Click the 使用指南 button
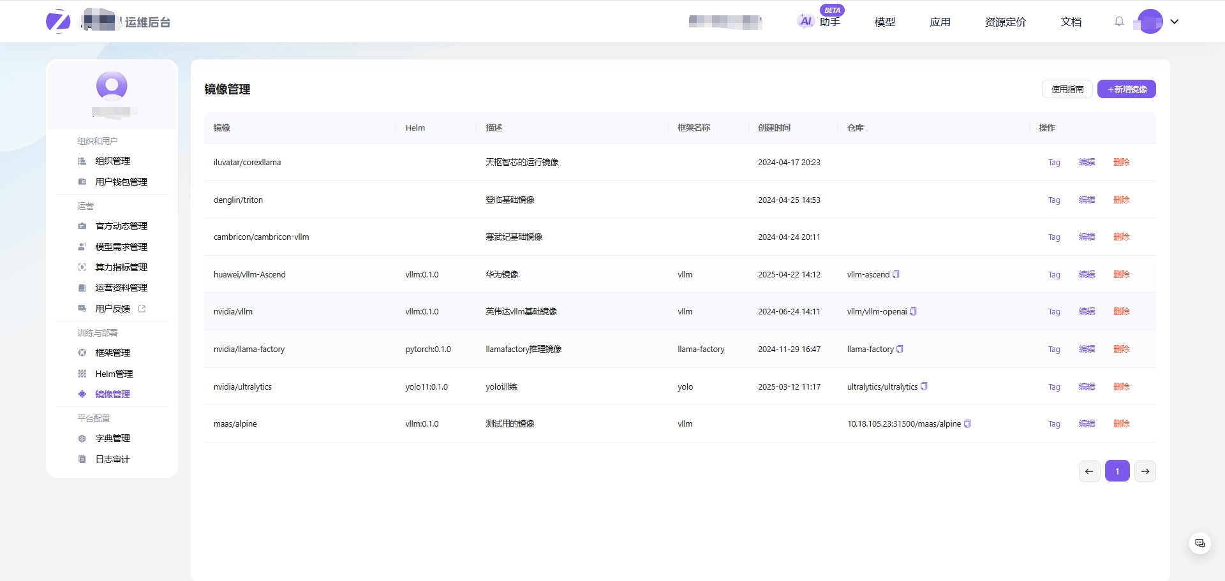This screenshot has height=581, width=1225. point(1067,89)
